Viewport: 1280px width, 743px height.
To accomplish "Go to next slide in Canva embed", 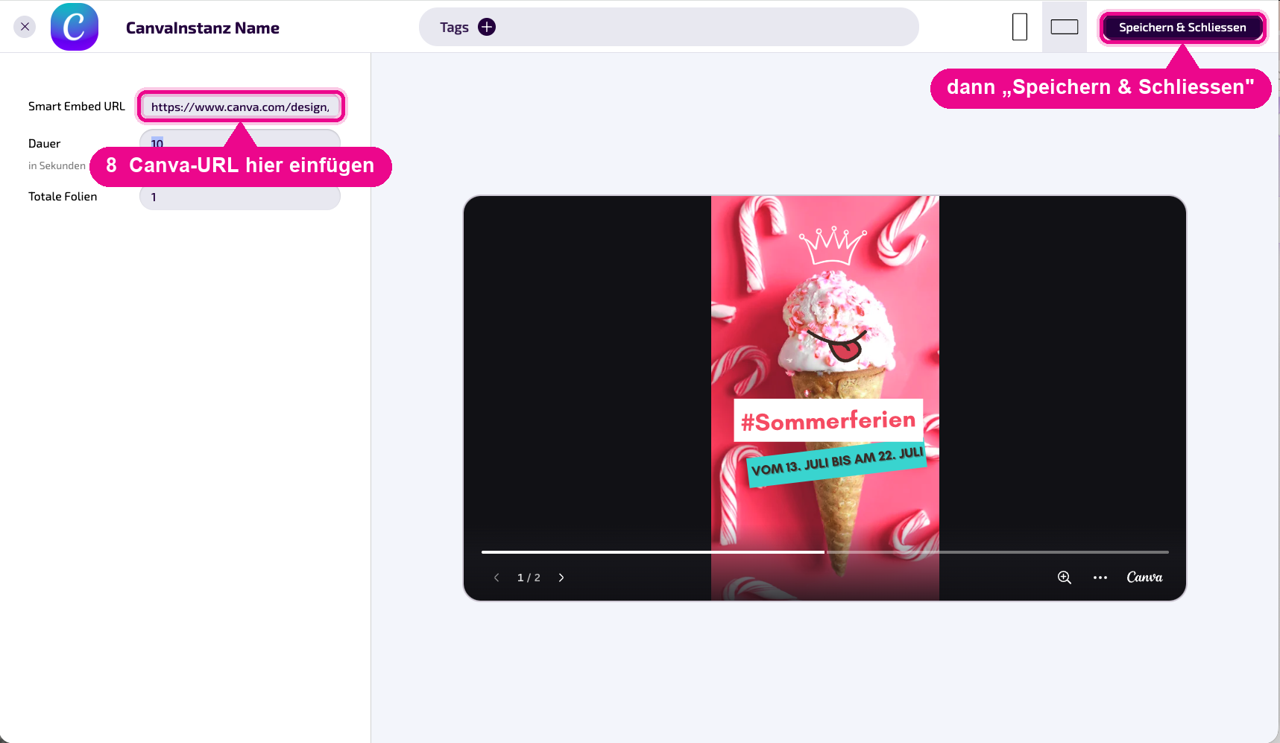I will [561, 578].
